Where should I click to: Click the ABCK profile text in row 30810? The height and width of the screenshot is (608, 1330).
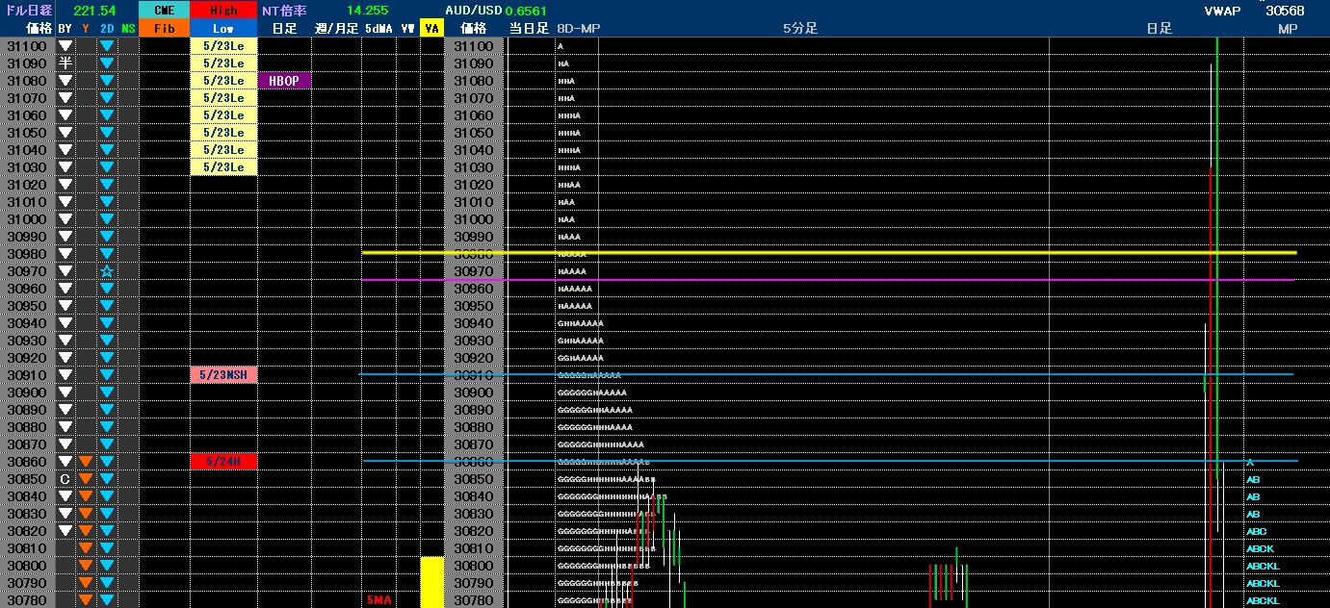tap(1260, 548)
